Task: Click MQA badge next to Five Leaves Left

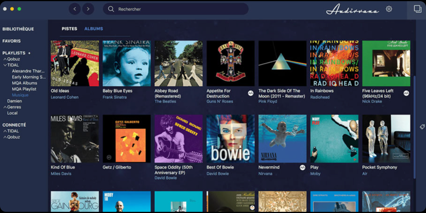Action: (406, 93)
